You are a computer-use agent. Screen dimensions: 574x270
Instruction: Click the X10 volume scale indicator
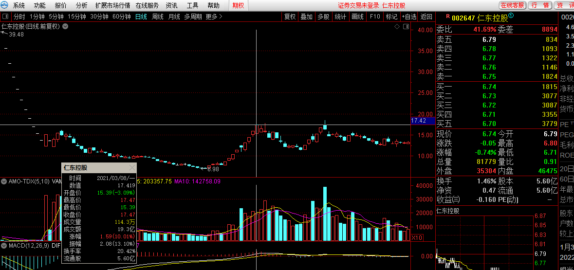[x=417, y=237]
